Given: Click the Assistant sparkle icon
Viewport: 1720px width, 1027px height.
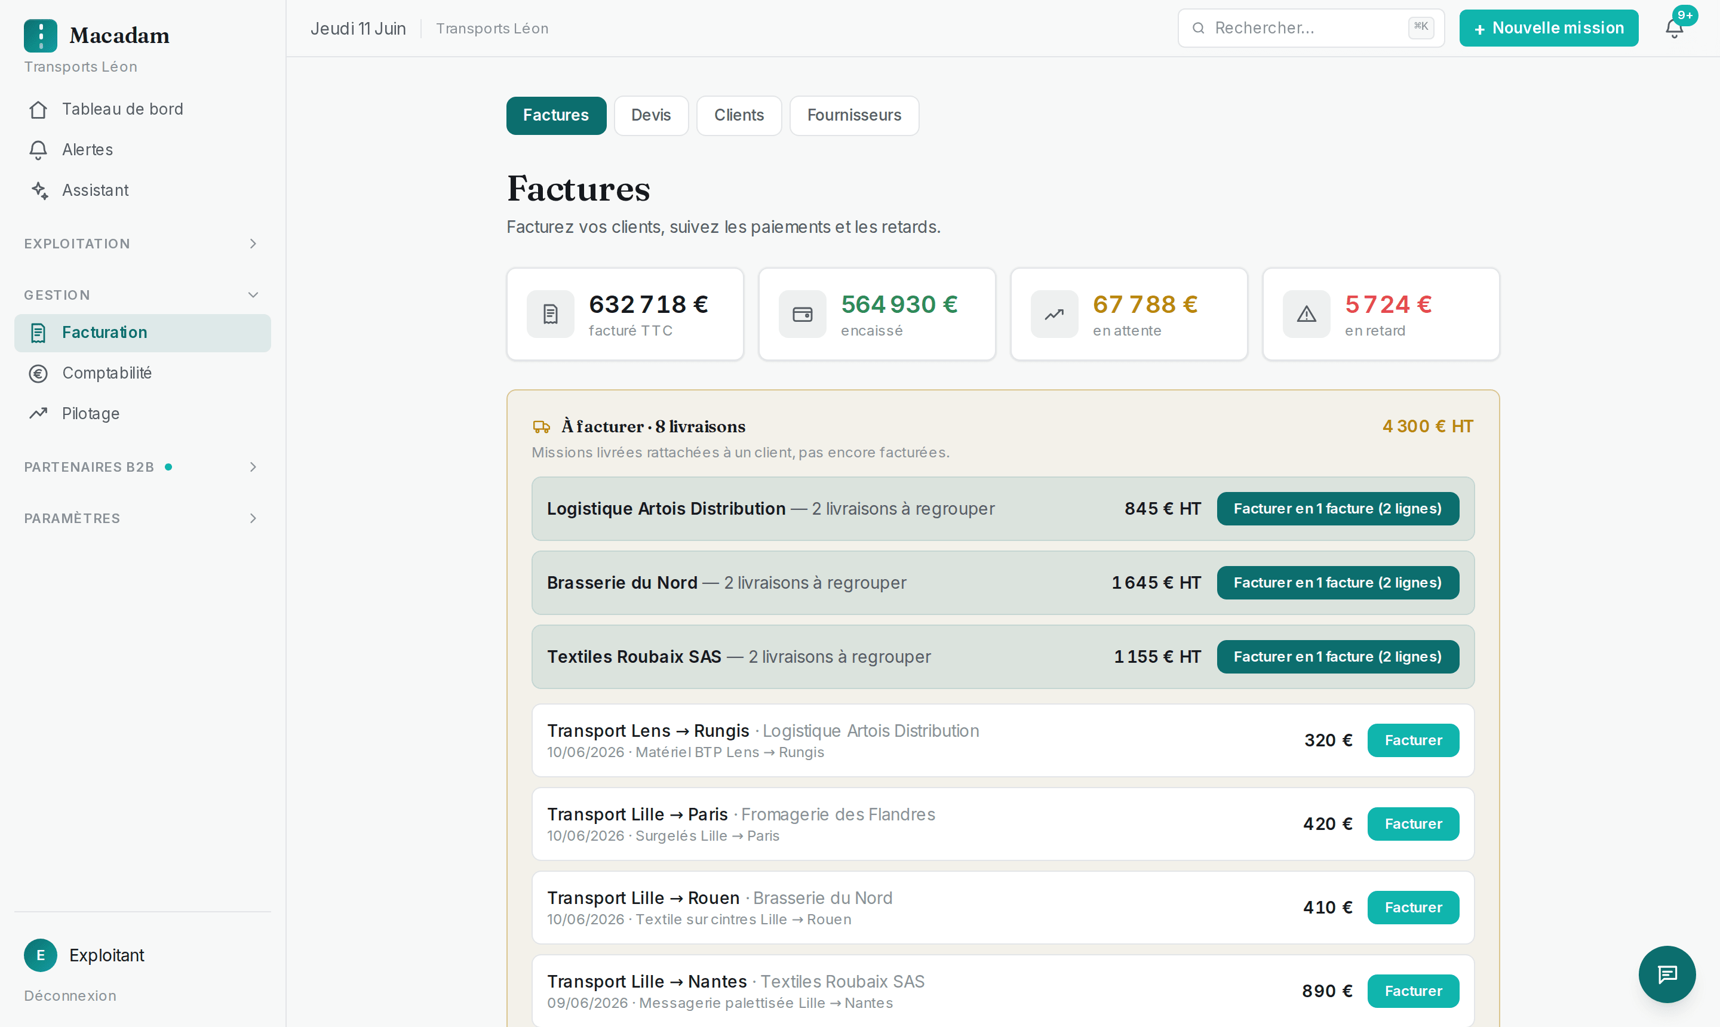Looking at the screenshot, I should point(39,190).
